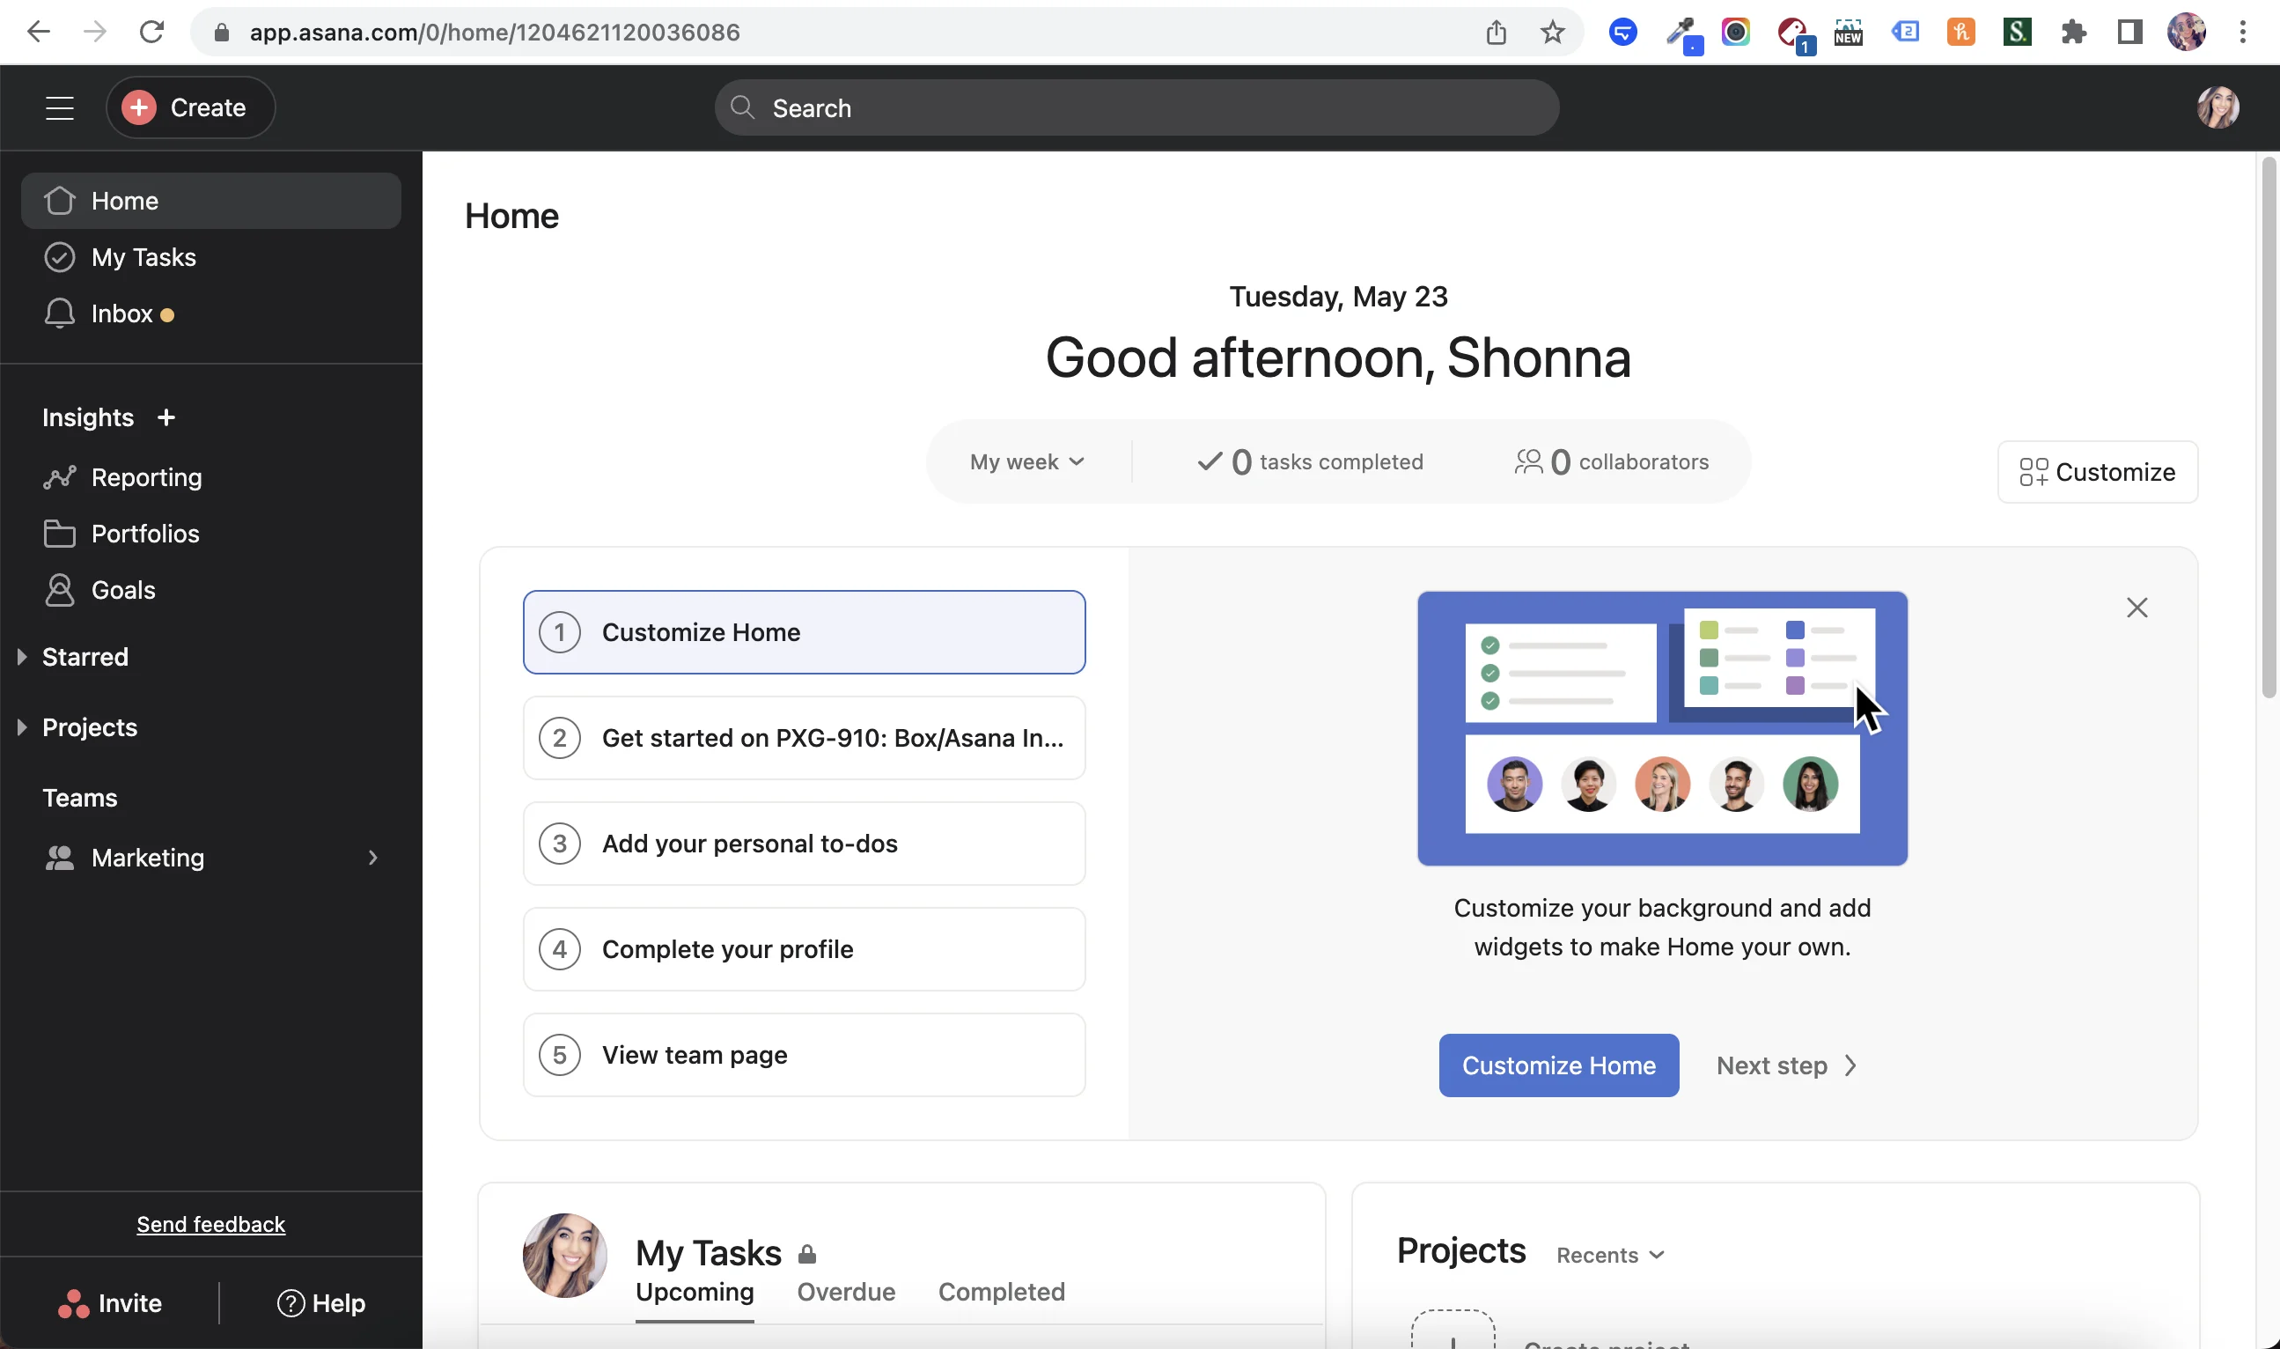Click Next step link
The height and width of the screenshot is (1349, 2280).
[x=1788, y=1065]
